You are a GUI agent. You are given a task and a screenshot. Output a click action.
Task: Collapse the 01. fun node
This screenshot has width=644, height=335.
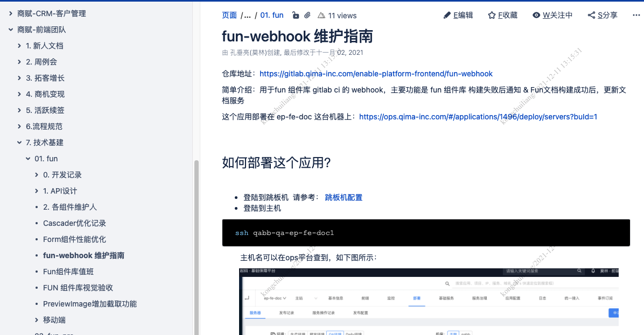tap(28, 159)
